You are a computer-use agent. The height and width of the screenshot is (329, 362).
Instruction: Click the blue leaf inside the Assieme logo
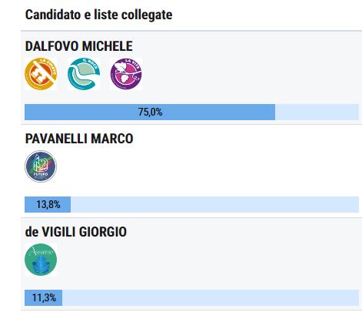tap(41, 266)
